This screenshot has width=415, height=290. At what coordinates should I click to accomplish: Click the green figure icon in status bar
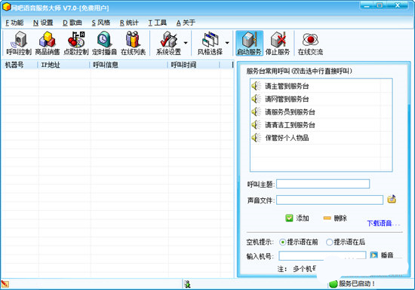pyautogui.click(x=188, y=284)
